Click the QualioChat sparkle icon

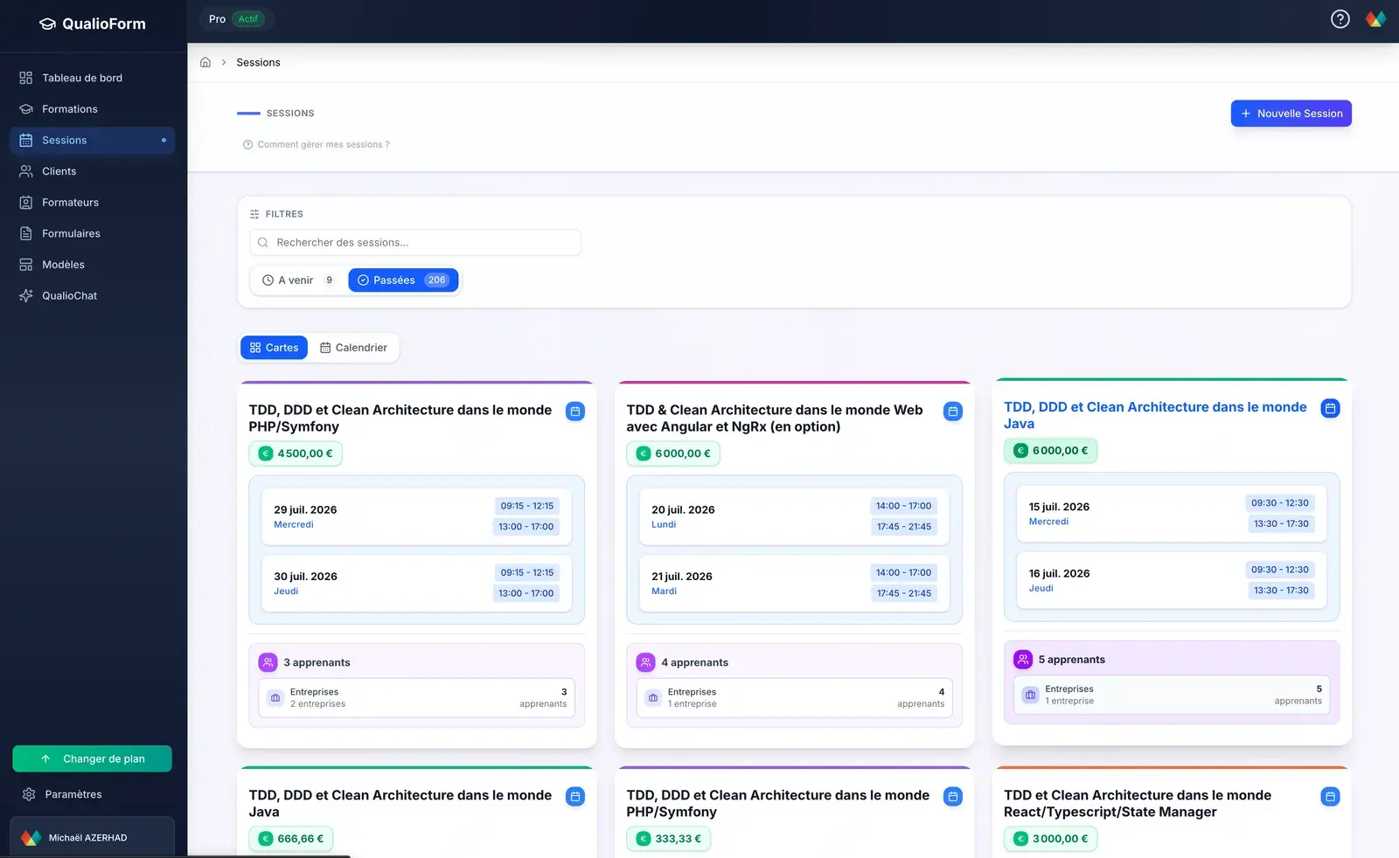pyautogui.click(x=26, y=295)
